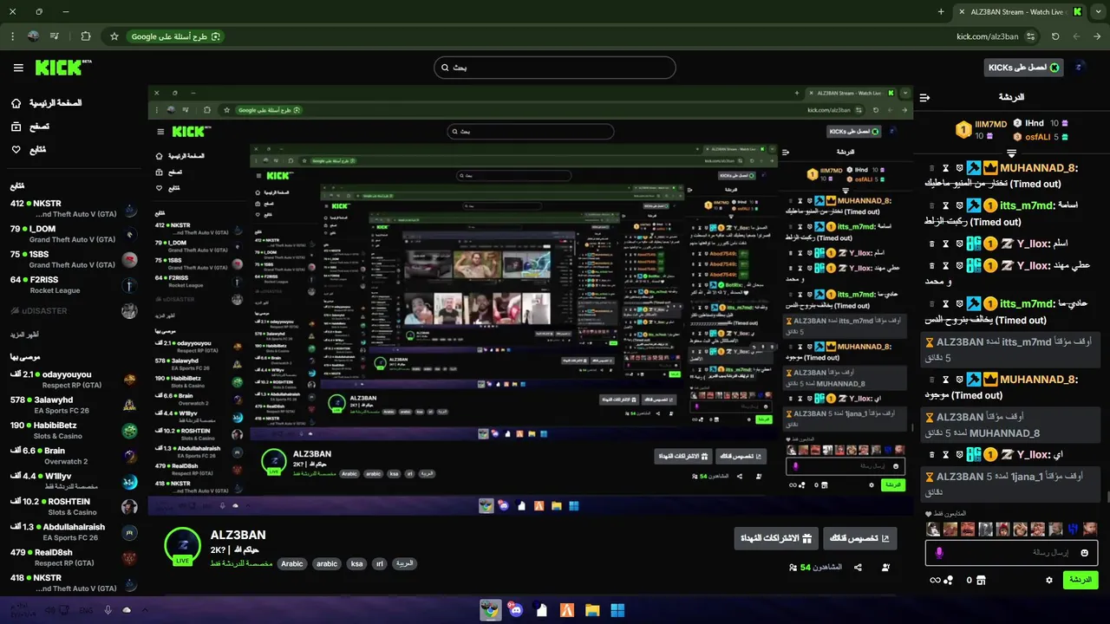Open Abdullahalraish channel in sidebar
The image size is (1110, 624).
pos(74,531)
